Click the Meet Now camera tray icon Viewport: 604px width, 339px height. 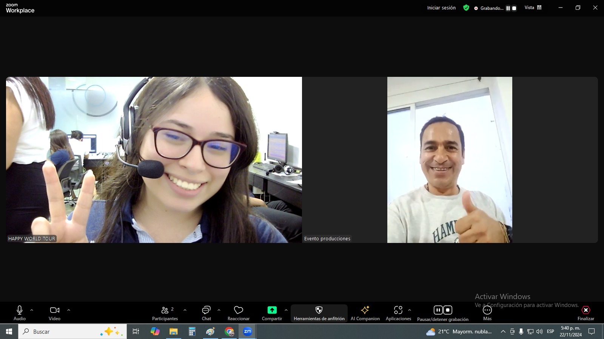point(512,331)
